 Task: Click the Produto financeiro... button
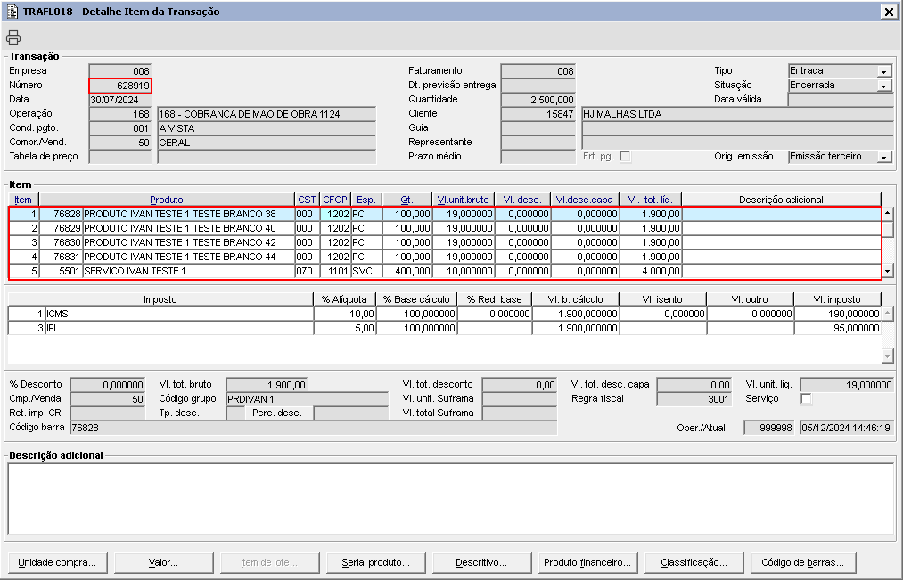587,562
